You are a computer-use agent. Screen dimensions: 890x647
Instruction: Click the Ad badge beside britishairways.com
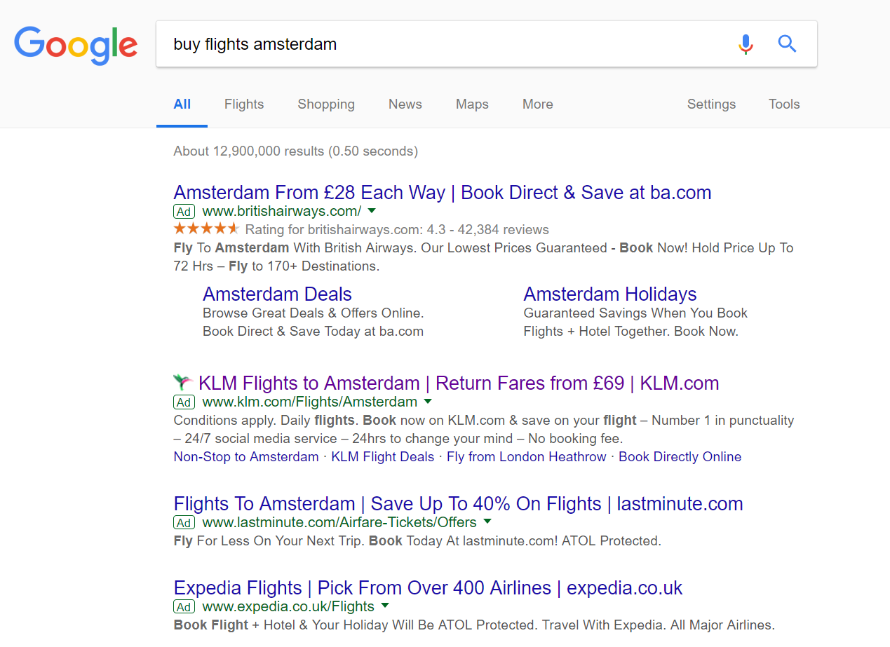184,211
